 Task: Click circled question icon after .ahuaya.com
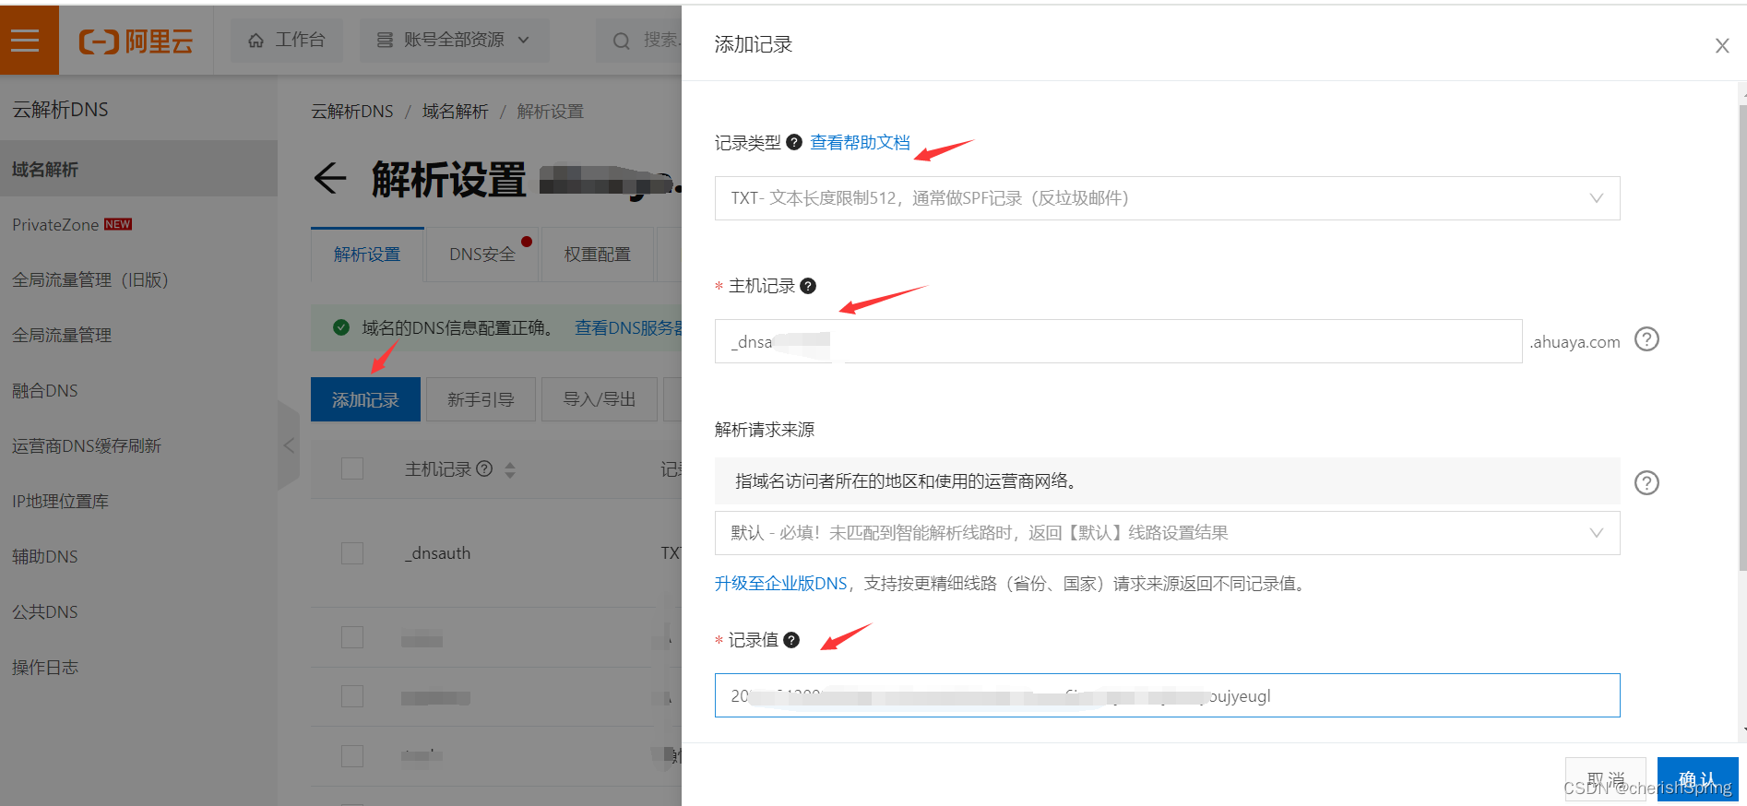(x=1646, y=339)
